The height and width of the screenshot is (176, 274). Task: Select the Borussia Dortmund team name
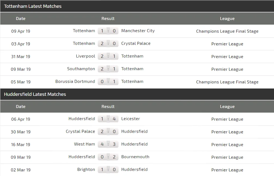[75, 81]
